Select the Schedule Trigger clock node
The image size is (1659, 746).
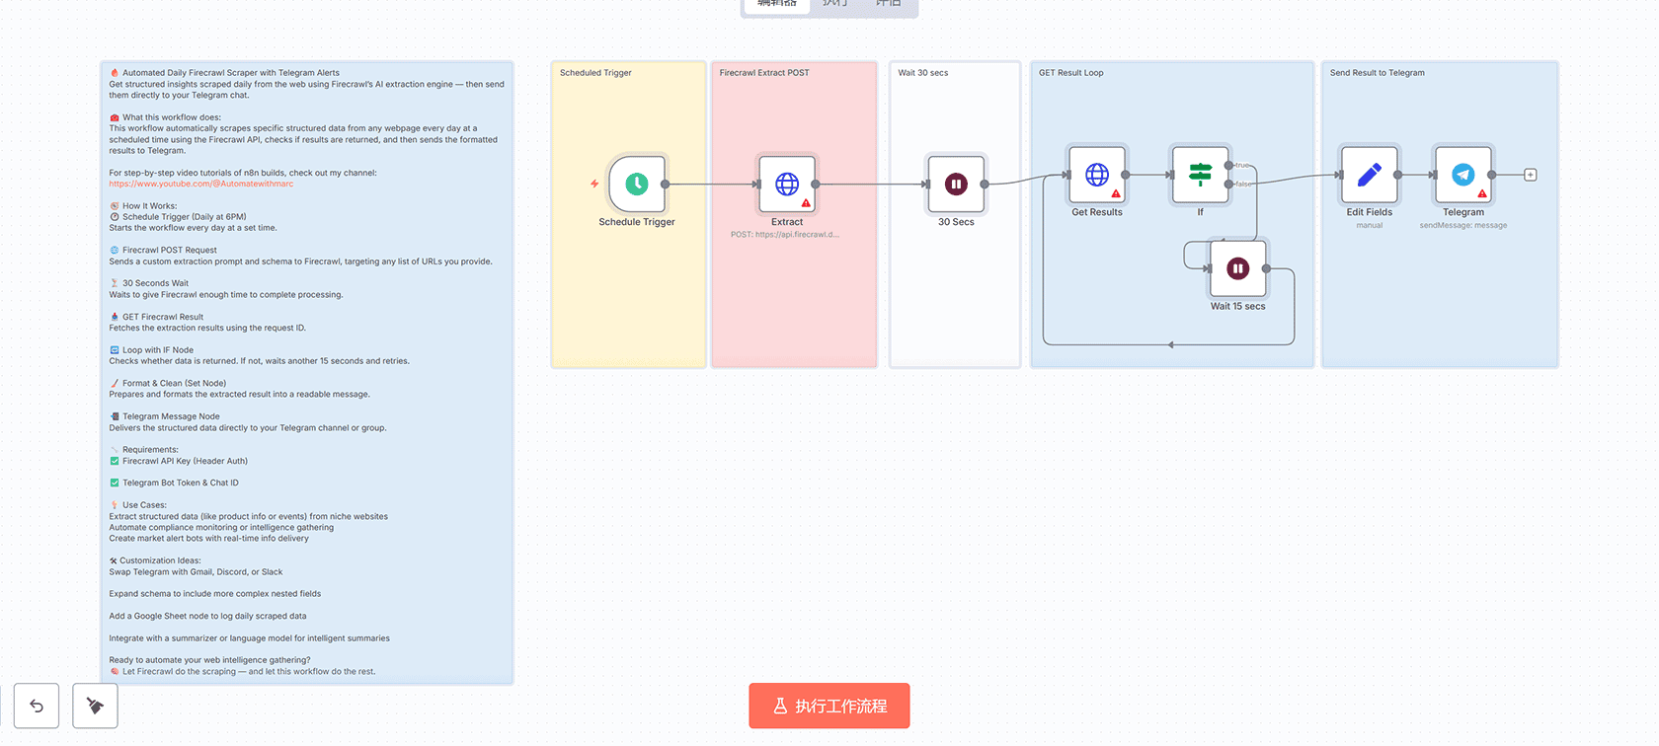point(637,184)
